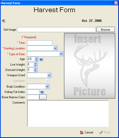Click the Bone Marrow Color field

[33, 97]
